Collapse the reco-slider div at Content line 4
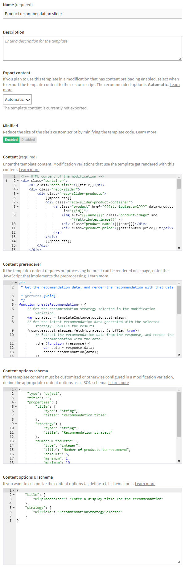 coord(18,189)
